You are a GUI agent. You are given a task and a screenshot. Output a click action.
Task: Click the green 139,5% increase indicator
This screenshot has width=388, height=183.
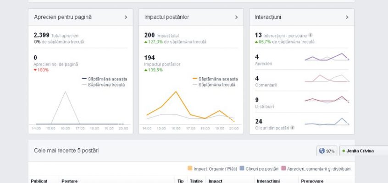[154, 70]
